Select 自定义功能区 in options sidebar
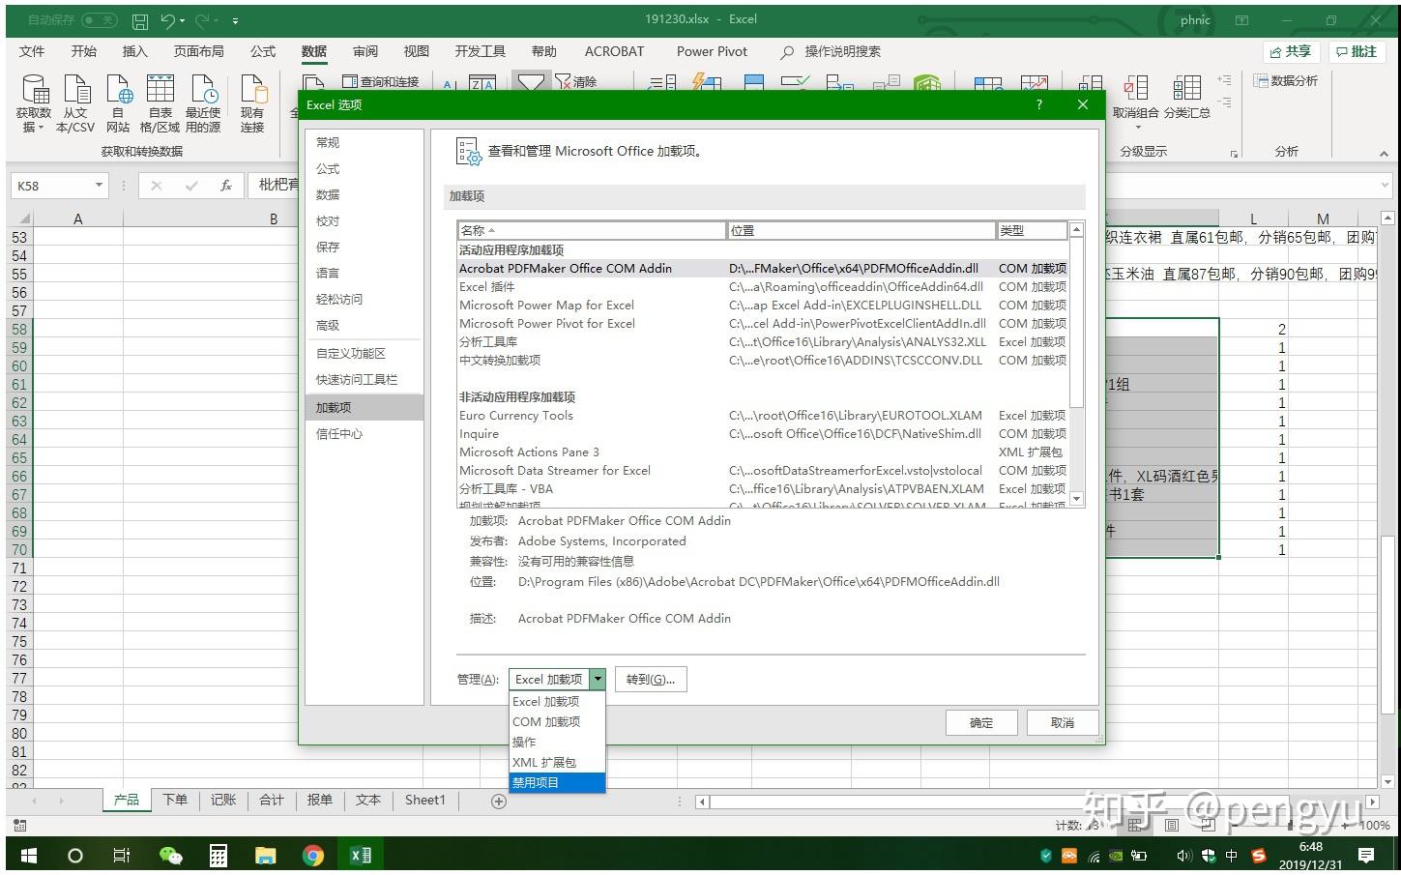This screenshot has width=1401, height=875. [x=365, y=353]
